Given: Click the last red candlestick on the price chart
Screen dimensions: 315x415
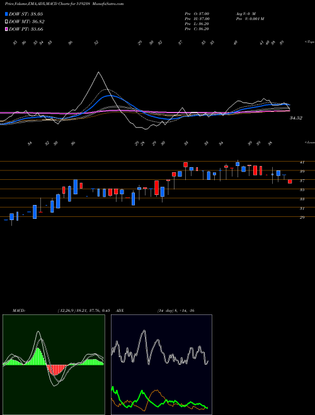Looking at the screenshot, I should 290,182.
